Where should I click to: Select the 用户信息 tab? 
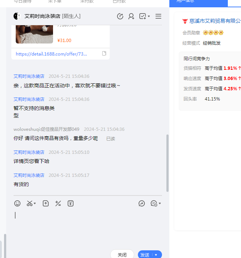pos(199,3)
